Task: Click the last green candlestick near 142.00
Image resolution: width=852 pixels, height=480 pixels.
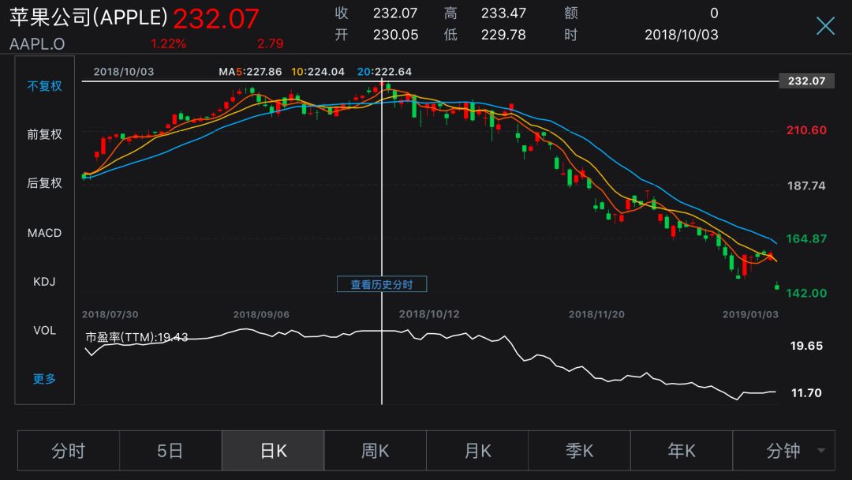Action: click(x=777, y=287)
